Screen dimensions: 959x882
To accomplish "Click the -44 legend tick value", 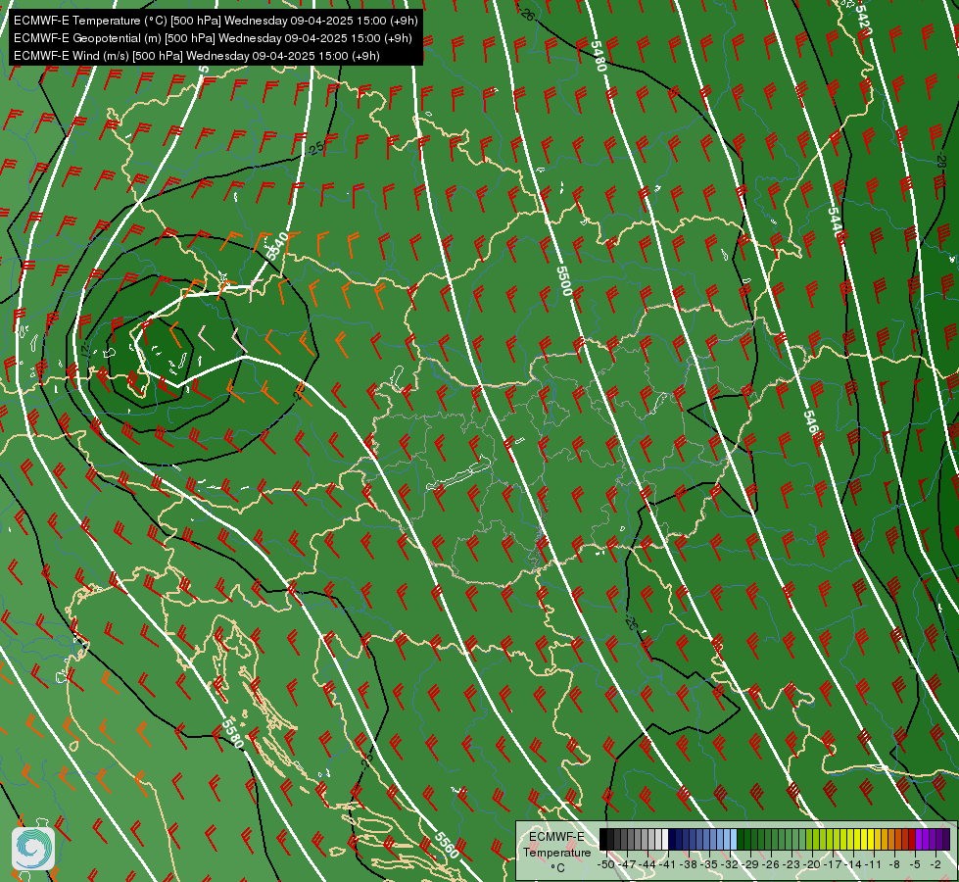I will pos(647,864).
